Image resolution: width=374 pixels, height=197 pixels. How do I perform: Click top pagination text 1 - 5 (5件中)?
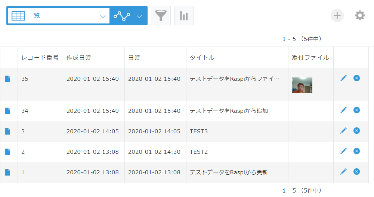tap(302, 39)
